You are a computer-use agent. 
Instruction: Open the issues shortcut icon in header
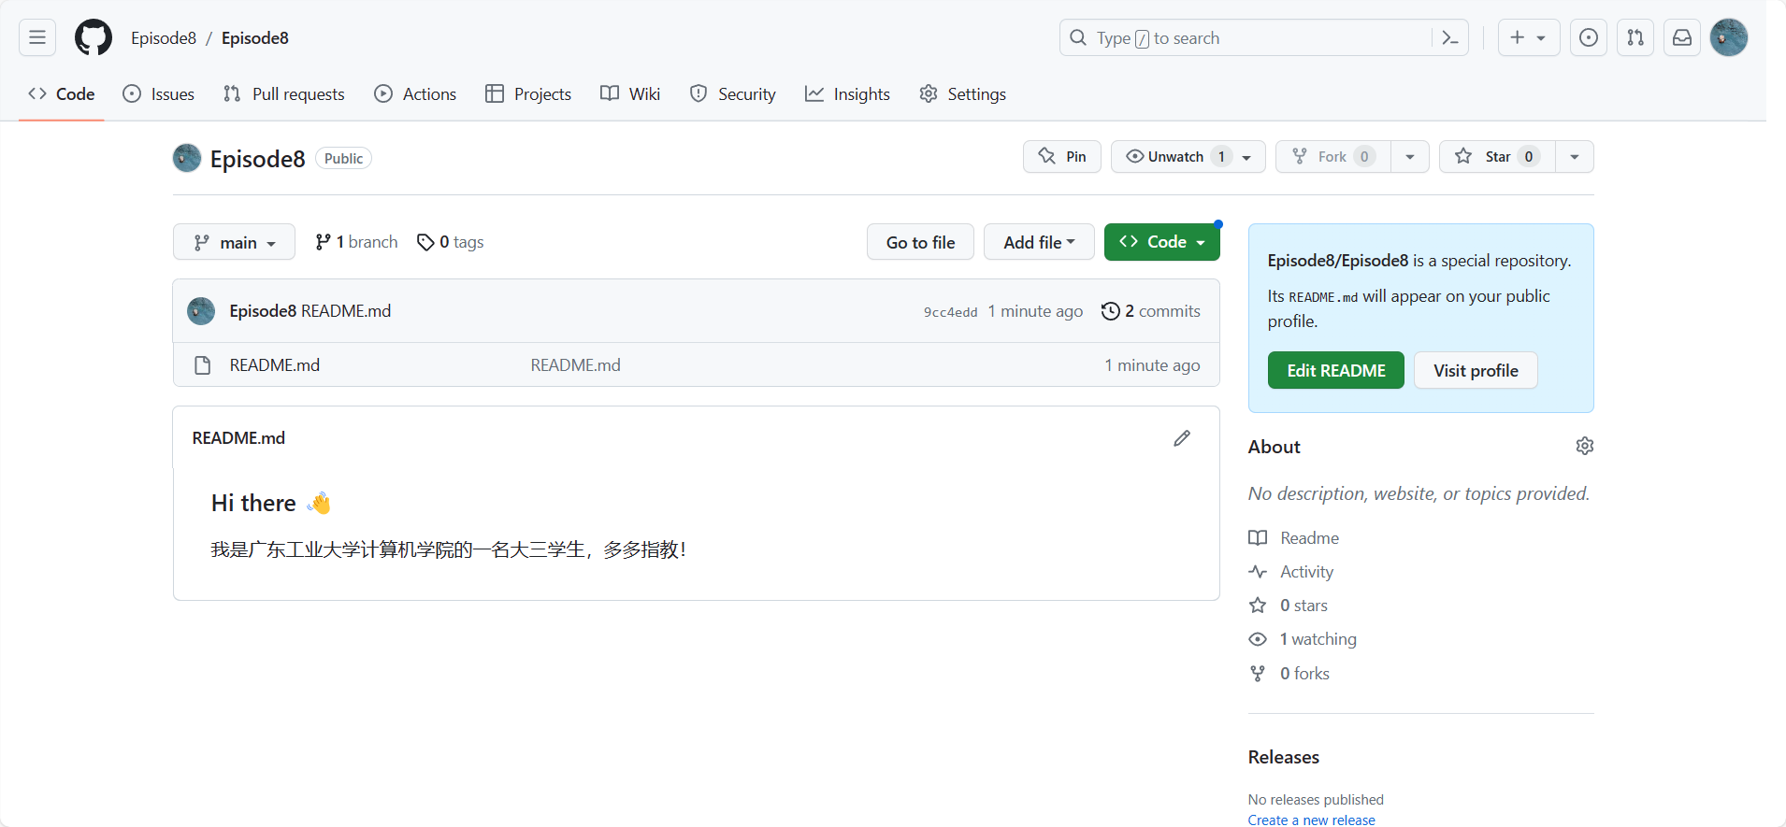(1588, 37)
